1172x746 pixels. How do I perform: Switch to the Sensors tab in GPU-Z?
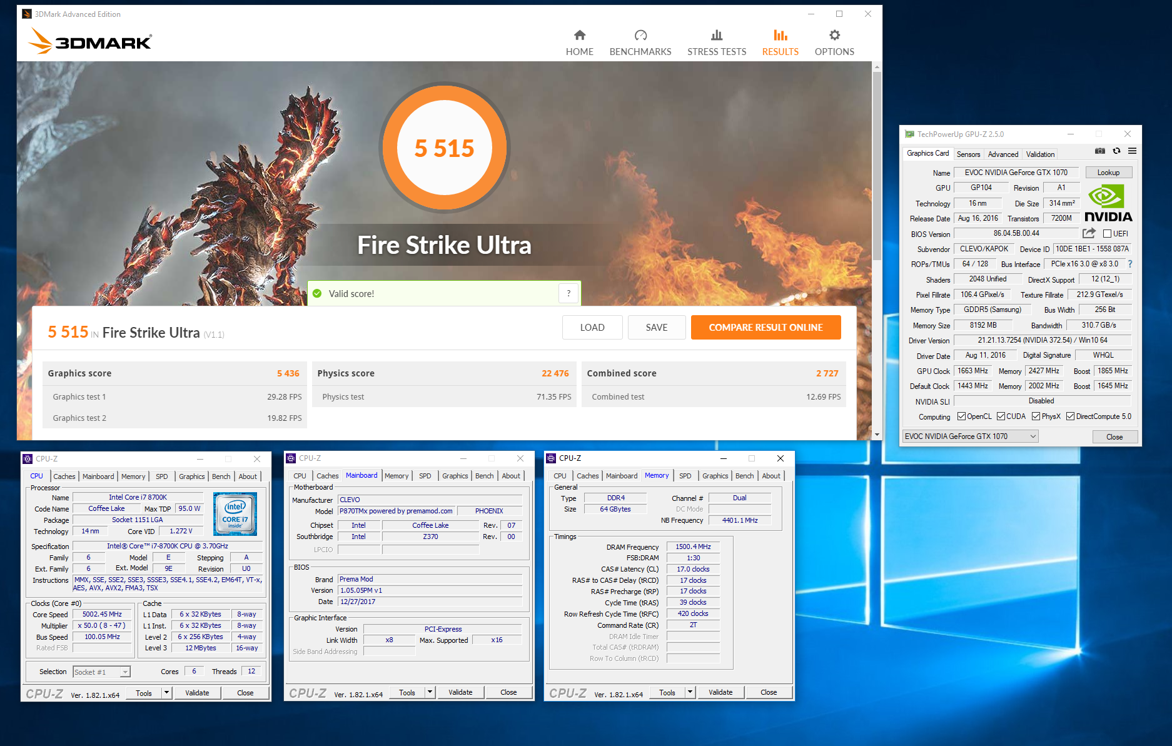click(968, 154)
